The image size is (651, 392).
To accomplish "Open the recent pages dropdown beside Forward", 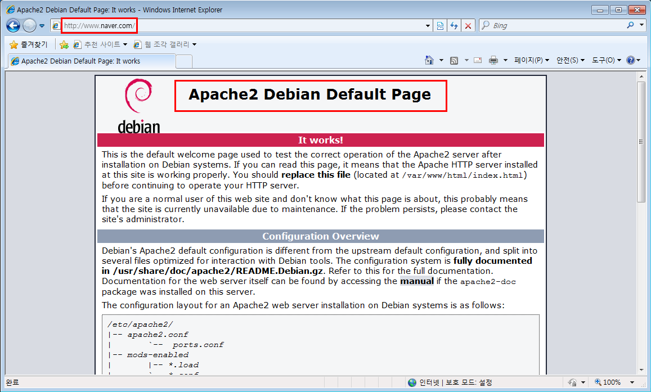I will point(42,26).
